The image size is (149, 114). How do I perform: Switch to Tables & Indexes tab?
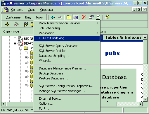point(123,38)
